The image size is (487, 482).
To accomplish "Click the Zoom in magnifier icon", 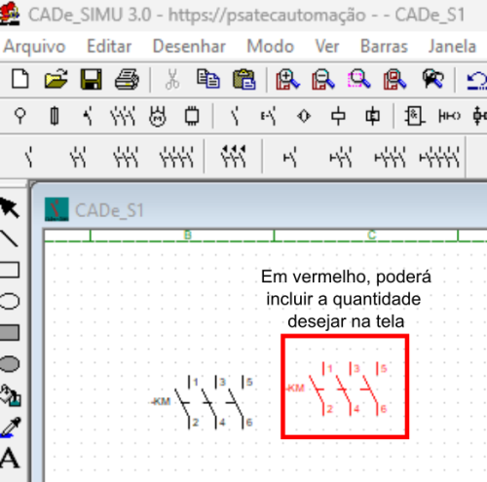I will coord(287,79).
